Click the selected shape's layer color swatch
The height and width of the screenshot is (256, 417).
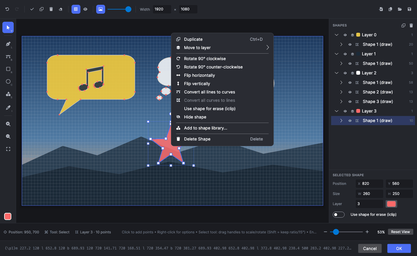[x=391, y=204]
